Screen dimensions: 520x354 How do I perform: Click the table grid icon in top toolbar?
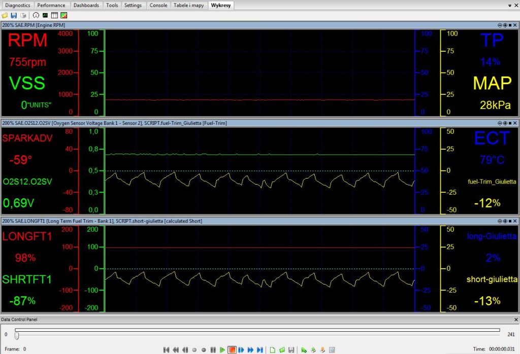[x=54, y=15]
